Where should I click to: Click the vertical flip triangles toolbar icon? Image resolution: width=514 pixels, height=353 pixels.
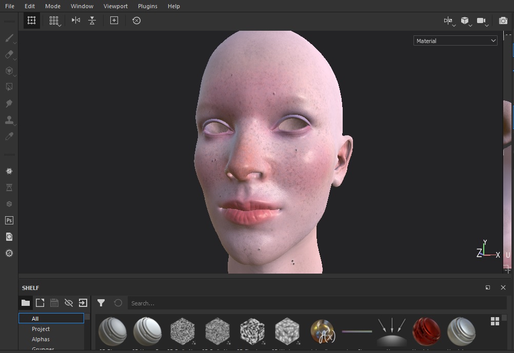92,20
